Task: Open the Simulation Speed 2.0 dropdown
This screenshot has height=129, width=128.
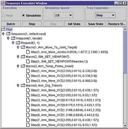Action: coord(64,15)
